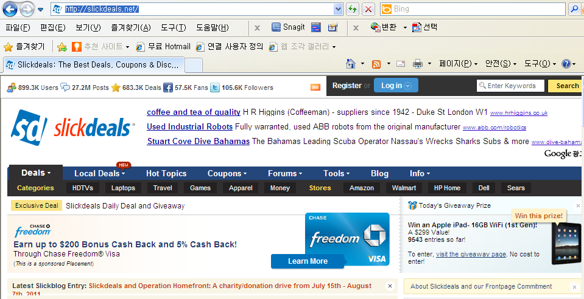Image resolution: width=584 pixels, height=299 pixels.
Task: Focus the Enter Keywords search field
Action: pyautogui.click(x=511, y=86)
